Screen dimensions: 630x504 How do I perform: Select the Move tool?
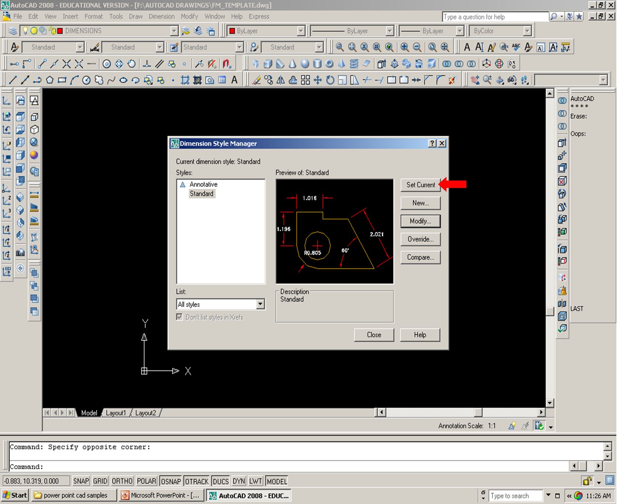tap(318, 80)
